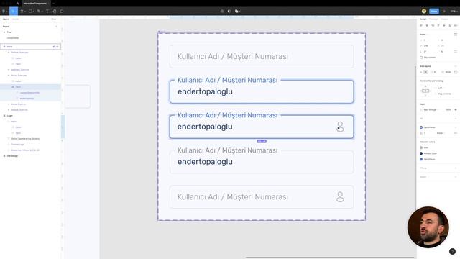Click the Auto layout alignment box icon
This screenshot has width=460, height=259.
coord(456,72)
